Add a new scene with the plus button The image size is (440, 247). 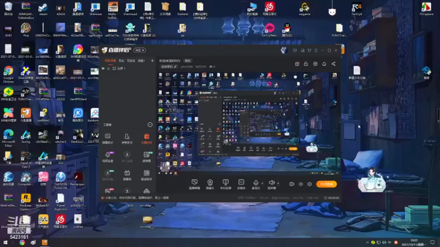(152, 60)
